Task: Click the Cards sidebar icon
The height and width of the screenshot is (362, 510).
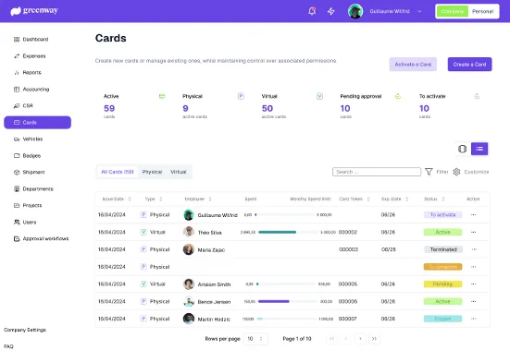Action: pyautogui.click(x=17, y=122)
